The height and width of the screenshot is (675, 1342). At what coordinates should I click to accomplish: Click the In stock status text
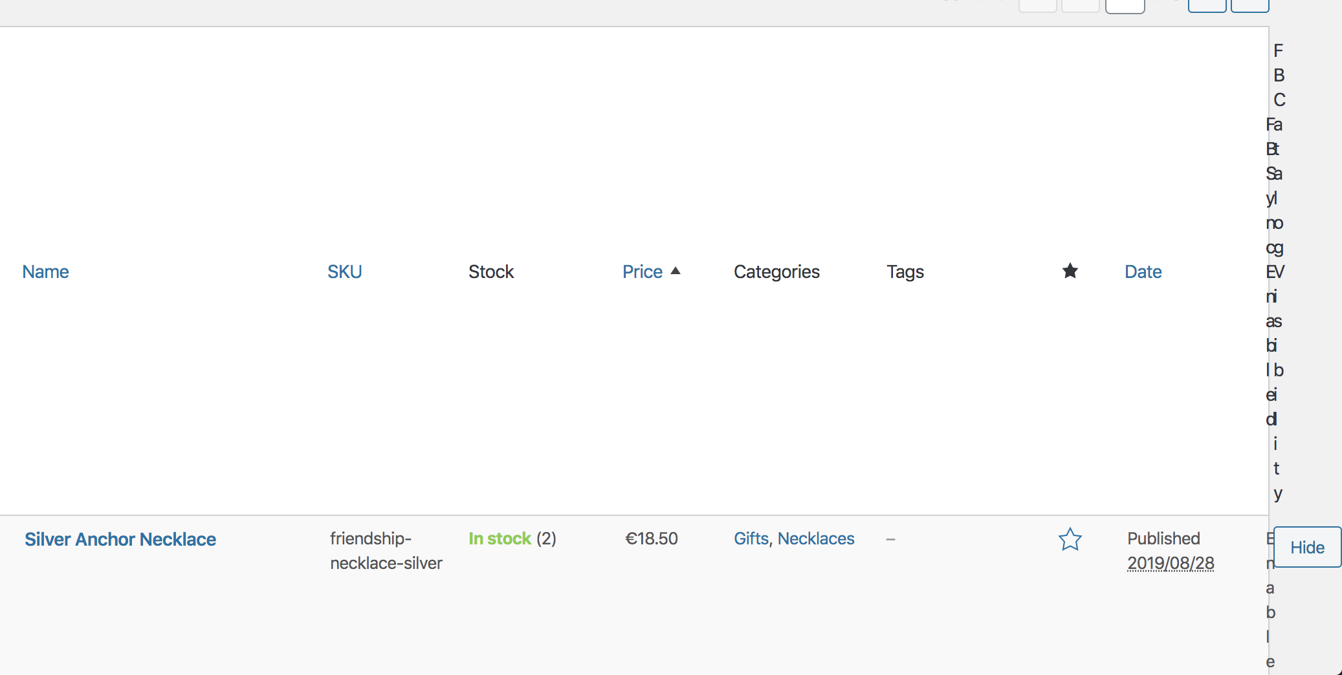click(x=499, y=538)
